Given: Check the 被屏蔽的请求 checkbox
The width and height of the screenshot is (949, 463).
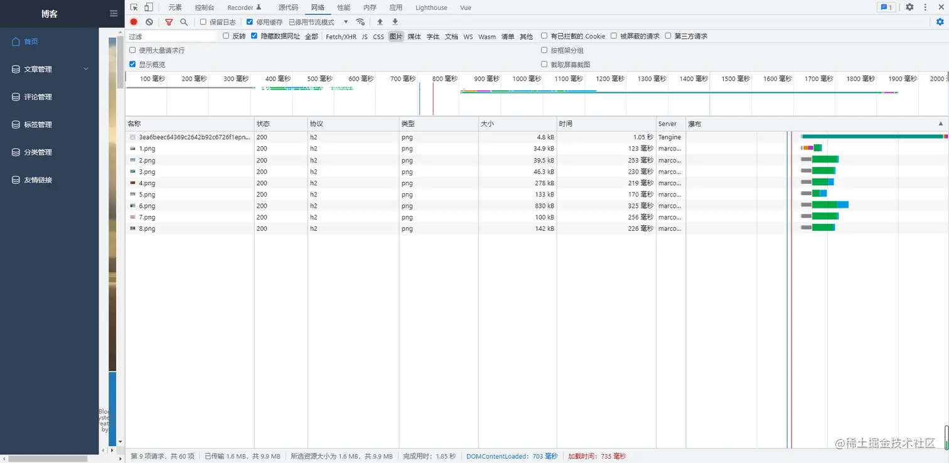Looking at the screenshot, I should 614,36.
